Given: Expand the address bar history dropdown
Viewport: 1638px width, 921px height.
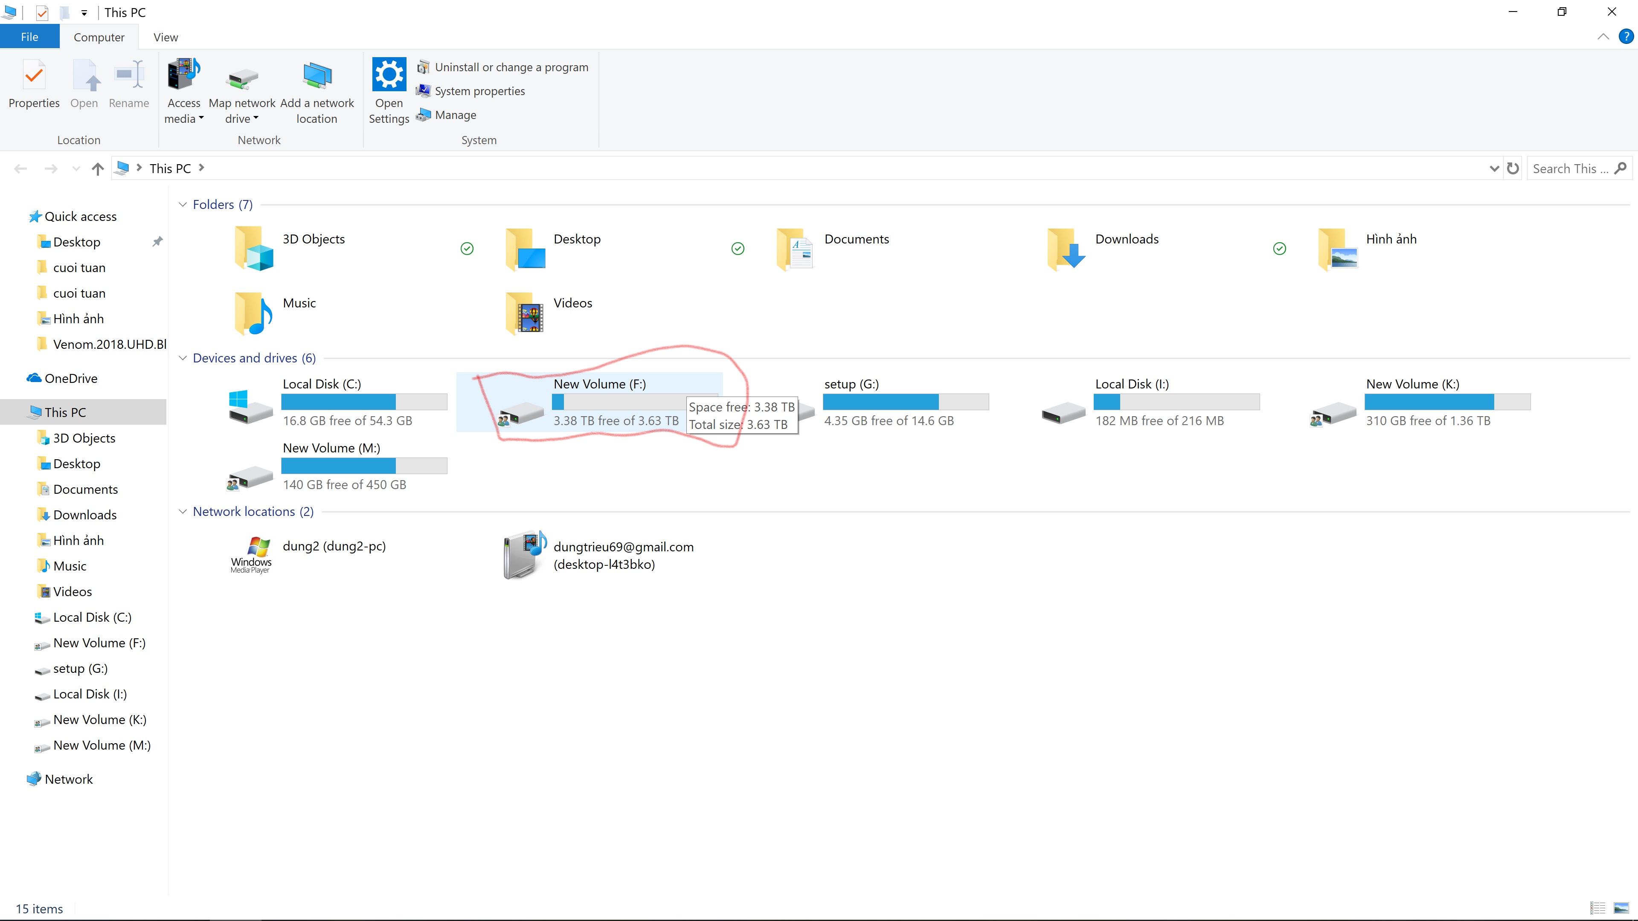Looking at the screenshot, I should [1494, 168].
